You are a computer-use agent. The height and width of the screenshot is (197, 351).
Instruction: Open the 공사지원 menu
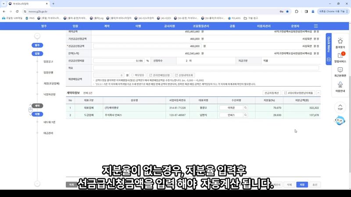[169, 26]
